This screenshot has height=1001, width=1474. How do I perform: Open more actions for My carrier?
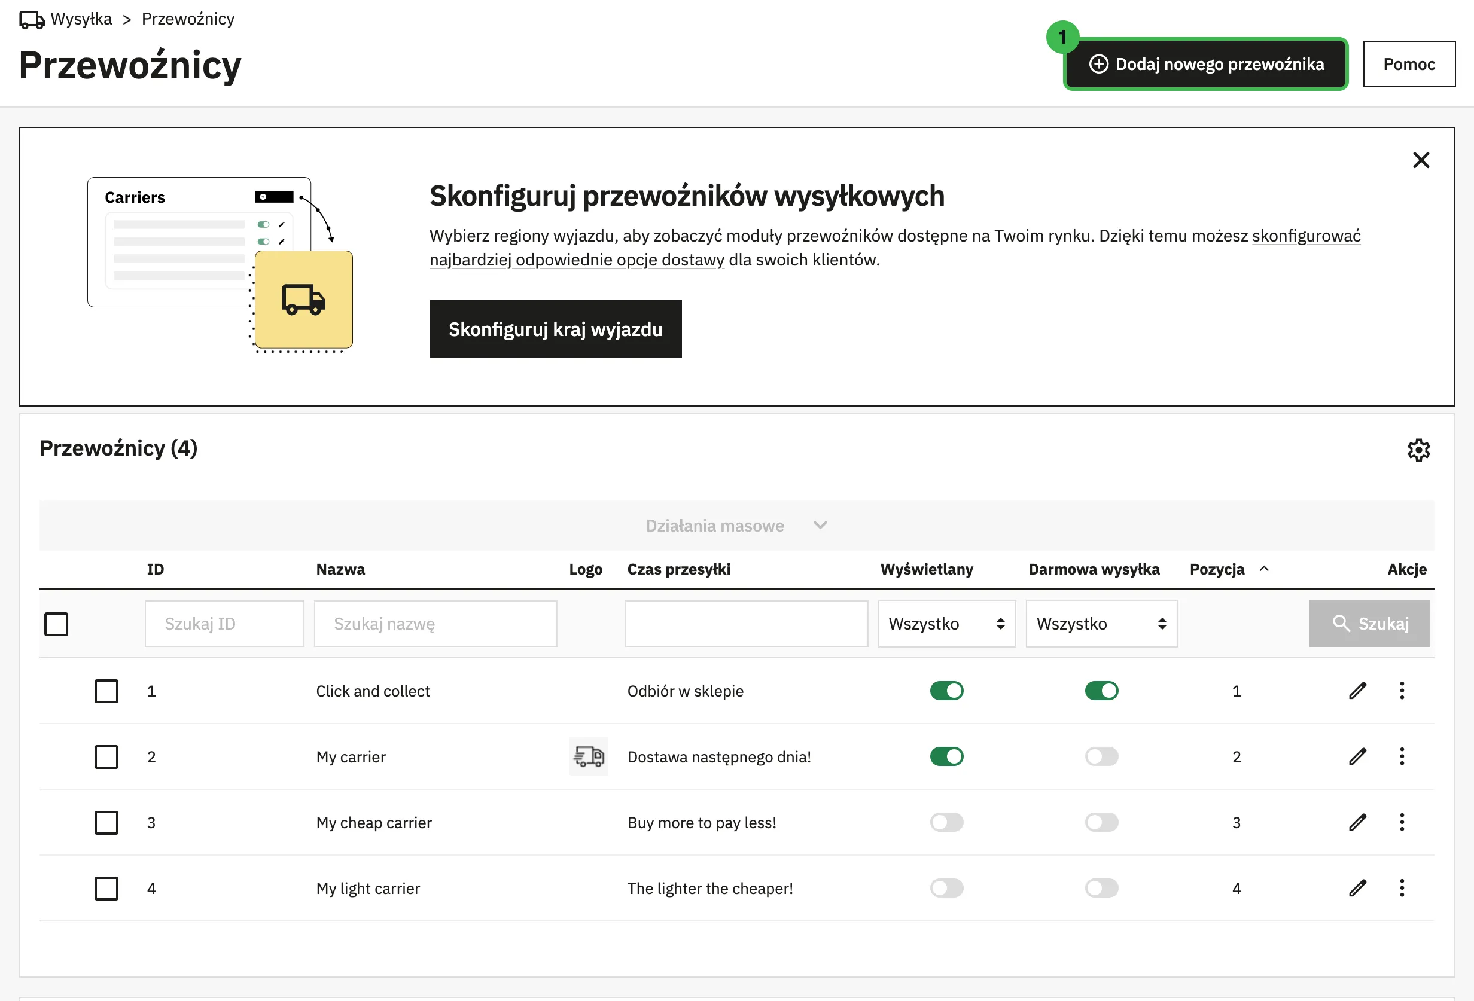pos(1402,756)
